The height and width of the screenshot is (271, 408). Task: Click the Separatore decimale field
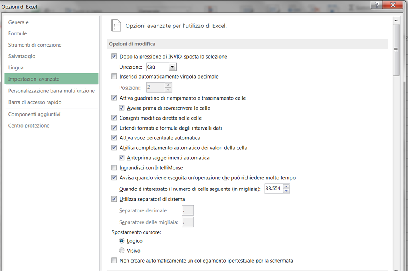click(188, 210)
